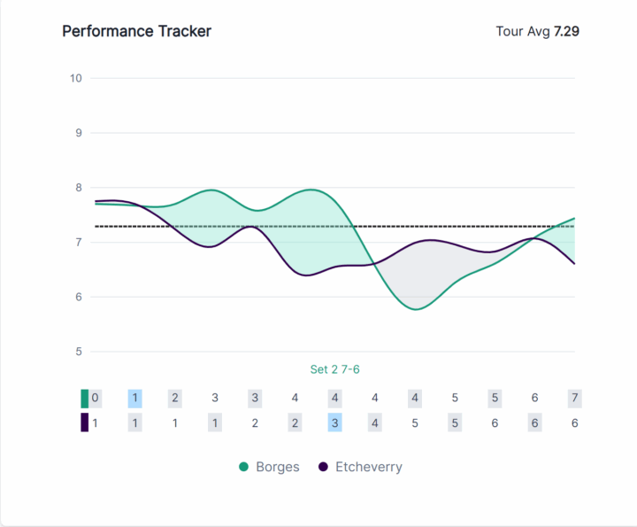Click the y-axis label 10
Image resolution: width=637 pixels, height=527 pixels.
coord(75,78)
